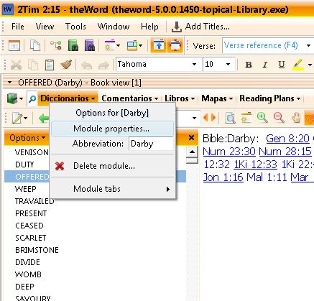
Task: Select the Mapas module tab
Action: tap(217, 98)
